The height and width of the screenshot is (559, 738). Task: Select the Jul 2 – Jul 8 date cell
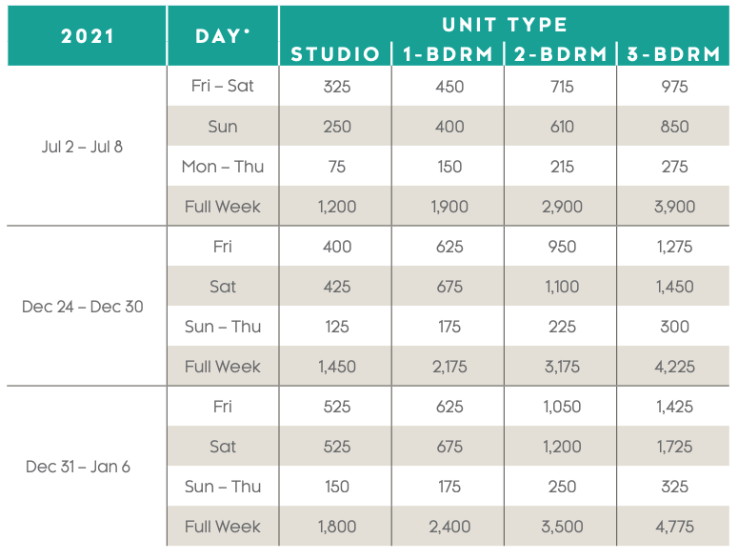pyautogui.click(x=82, y=147)
